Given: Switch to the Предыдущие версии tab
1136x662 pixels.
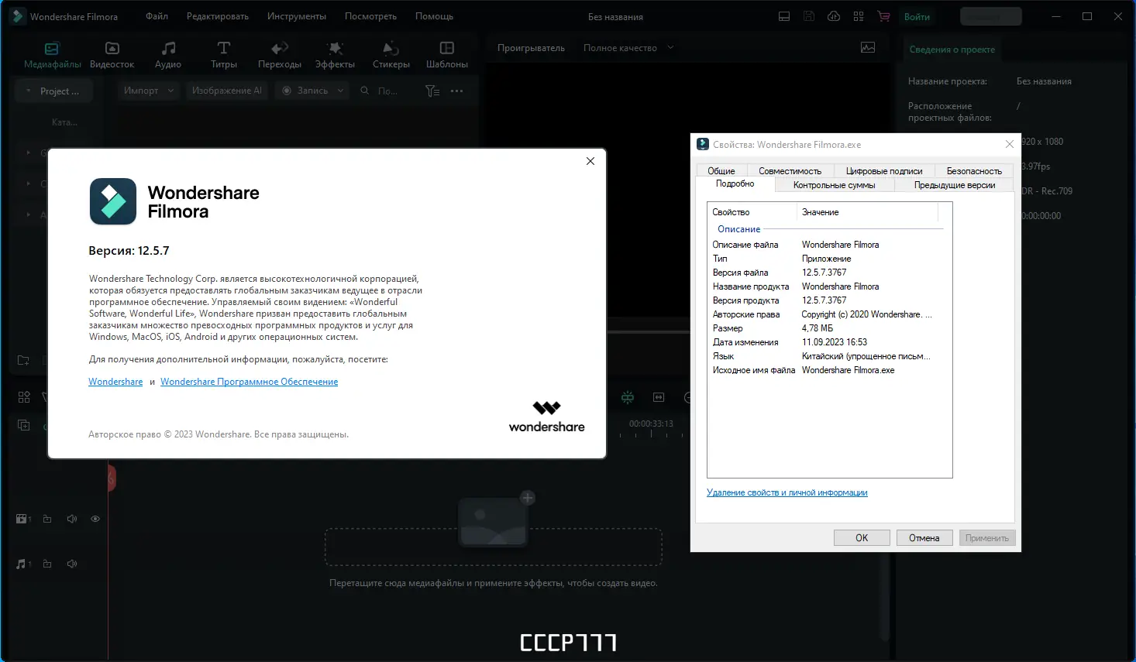Looking at the screenshot, I should (x=955, y=185).
